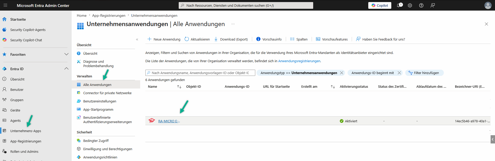Open the app launcher waffle menu
The image size is (495, 161).
click(x=5, y=5)
